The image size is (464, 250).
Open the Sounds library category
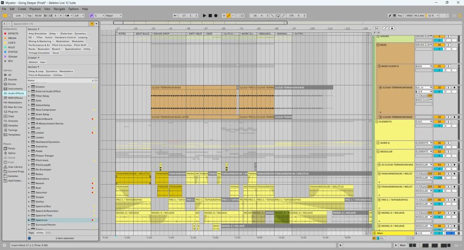point(12,79)
